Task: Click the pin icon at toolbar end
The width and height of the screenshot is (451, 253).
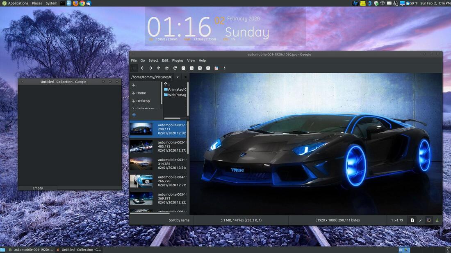Action: tap(224, 68)
